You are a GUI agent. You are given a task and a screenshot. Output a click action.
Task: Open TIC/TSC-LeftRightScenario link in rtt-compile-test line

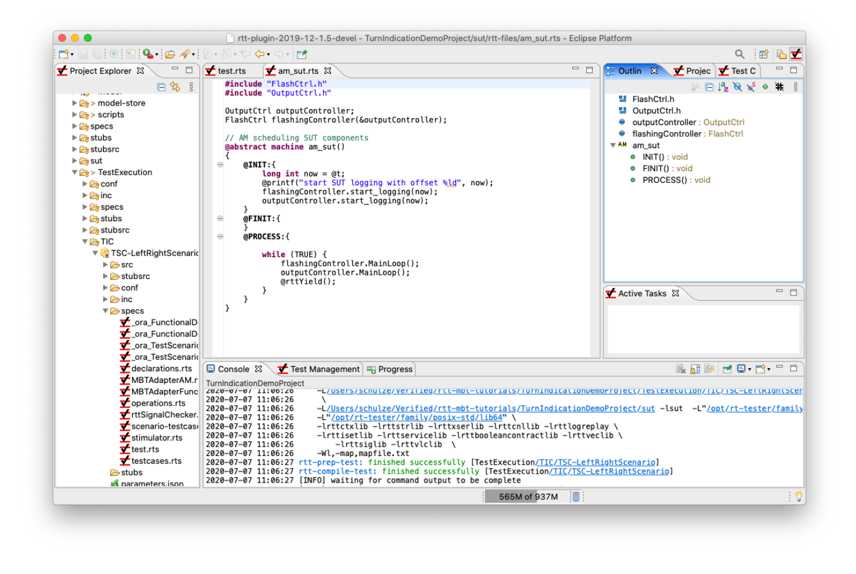pyautogui.click(x=609, y=471)
